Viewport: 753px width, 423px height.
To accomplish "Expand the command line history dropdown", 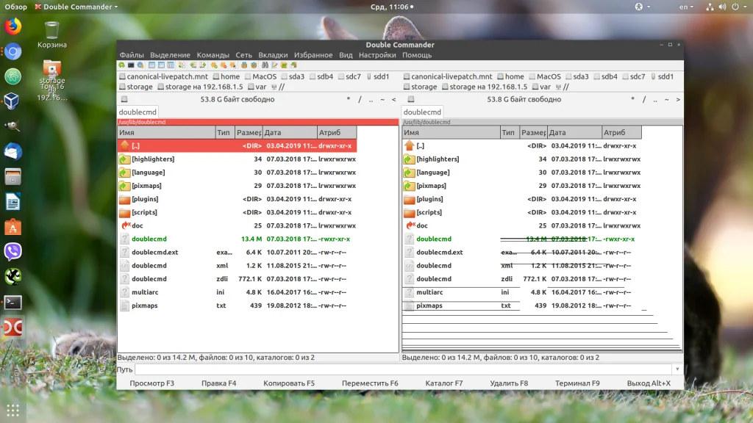I will coord(676,369).
